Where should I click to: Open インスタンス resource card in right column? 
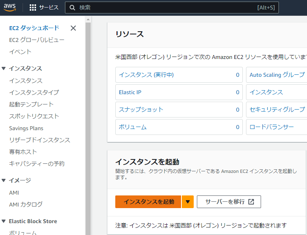tap(266, 92)
